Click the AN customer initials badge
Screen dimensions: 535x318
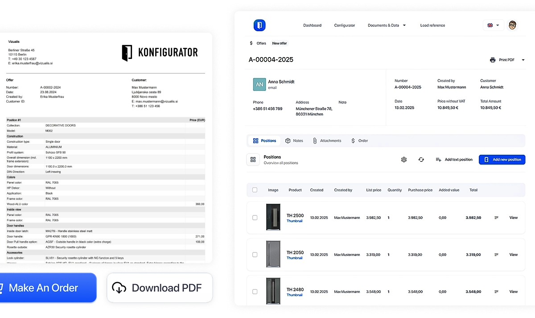(259, 84)
